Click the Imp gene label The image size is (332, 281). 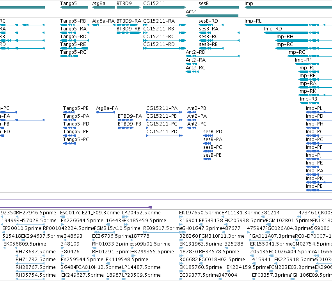(x=249, y=4)
